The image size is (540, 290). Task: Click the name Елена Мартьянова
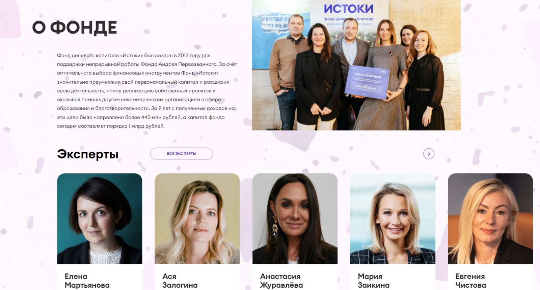point(87,281)
